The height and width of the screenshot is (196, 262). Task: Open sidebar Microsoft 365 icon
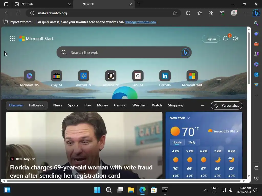tap(256, 64)
